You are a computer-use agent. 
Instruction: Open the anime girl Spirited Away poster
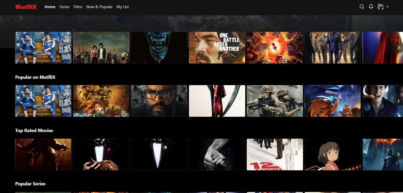[333, 155]
